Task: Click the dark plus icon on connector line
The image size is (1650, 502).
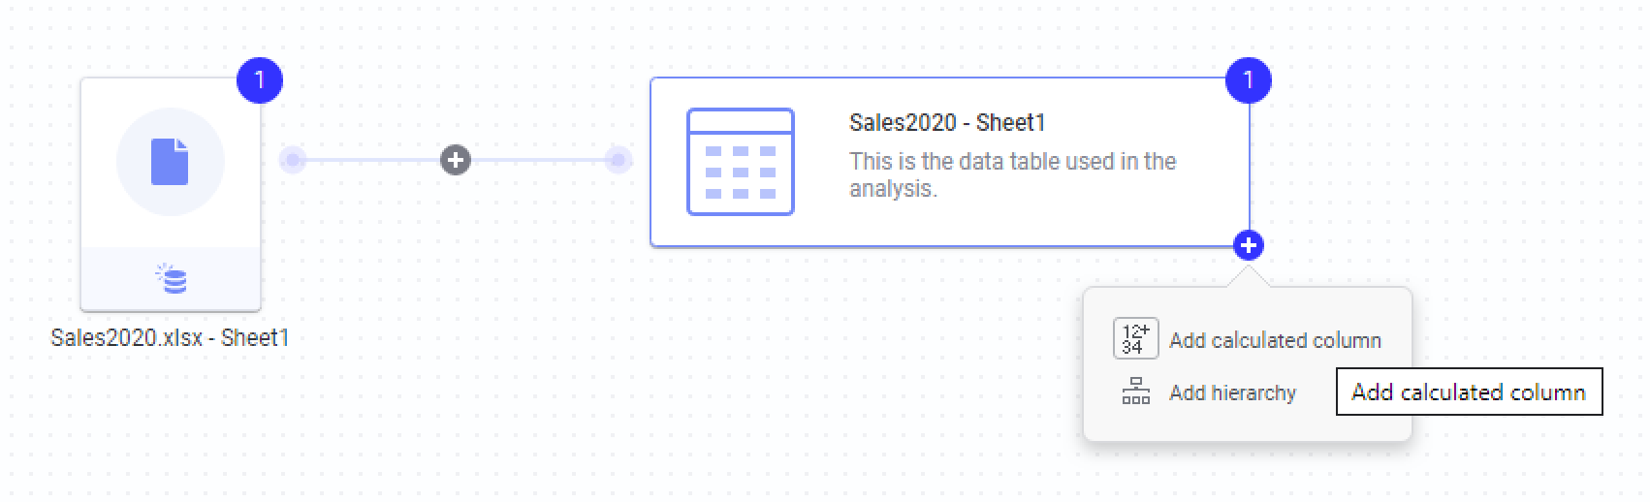Action: 456,160
